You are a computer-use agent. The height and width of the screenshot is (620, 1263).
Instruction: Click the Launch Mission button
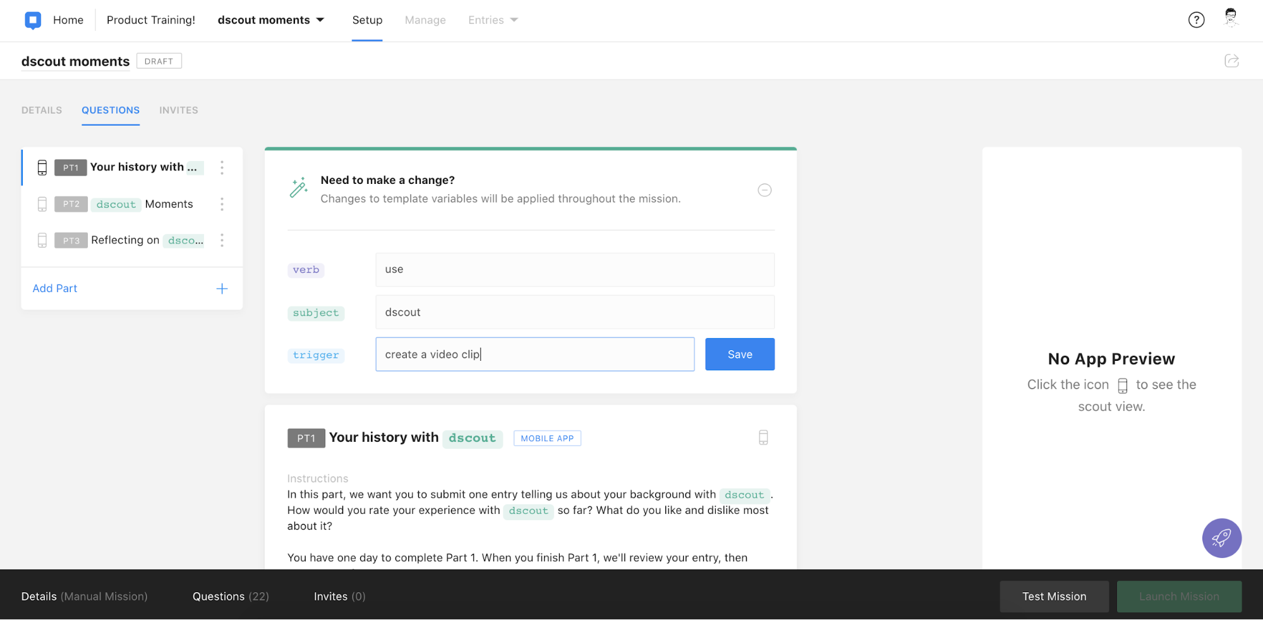(x=1179, y=596)
